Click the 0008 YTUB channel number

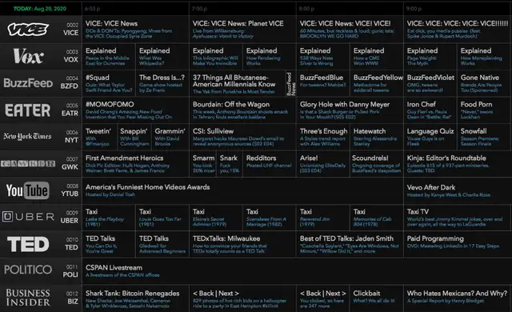[70, 190]
